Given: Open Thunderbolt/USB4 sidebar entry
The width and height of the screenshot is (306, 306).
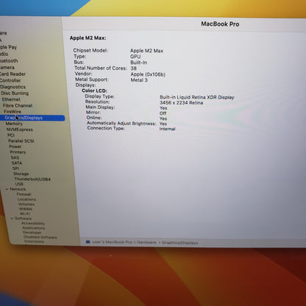Looking at the screenshot, I should click(32, 179).
